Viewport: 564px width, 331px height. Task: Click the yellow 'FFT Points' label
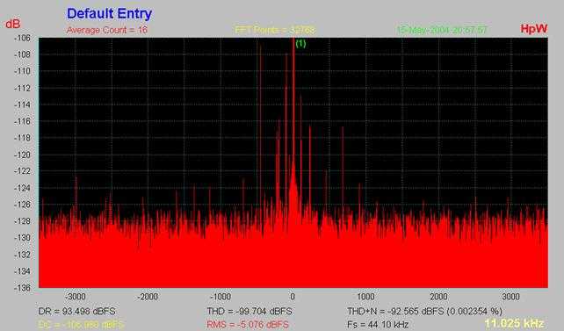(275, 30)
